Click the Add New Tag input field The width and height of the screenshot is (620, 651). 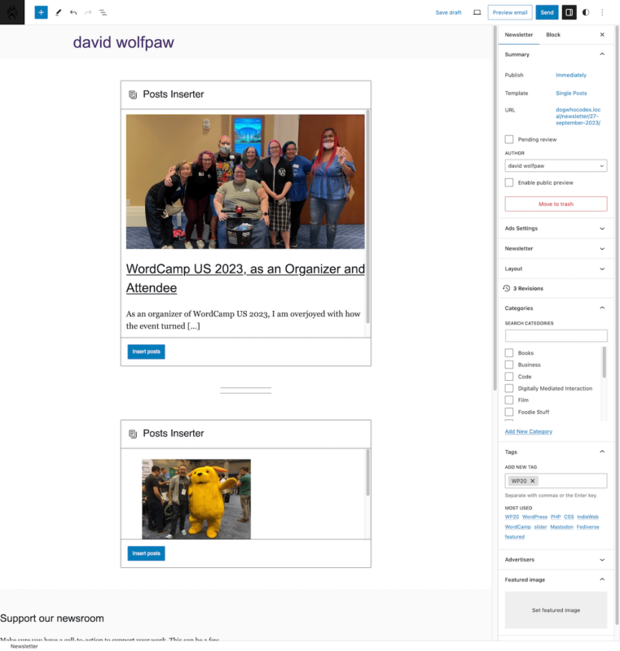(x=556, y=481)
